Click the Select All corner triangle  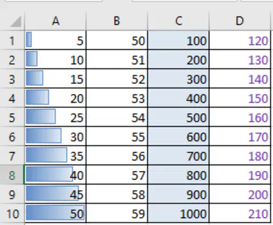pyautogui.click(x=16, y=21)
